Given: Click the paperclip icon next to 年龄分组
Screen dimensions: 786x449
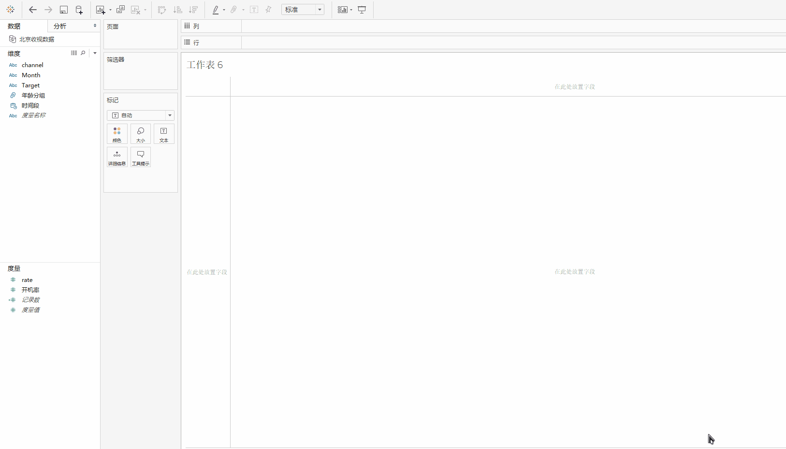Looking at the screenshot, I should tap(13, 95).
